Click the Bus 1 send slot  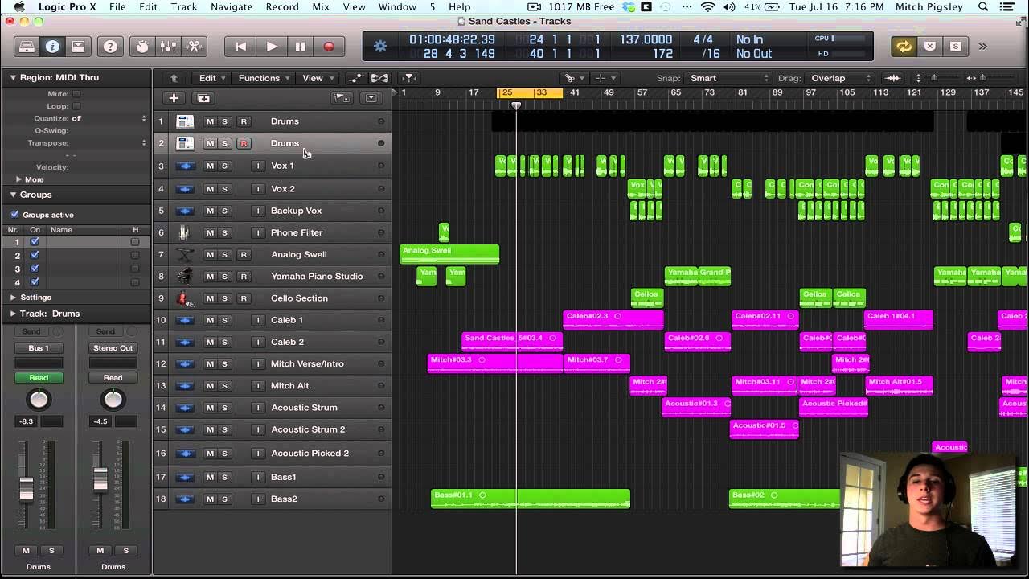(39, 348)
